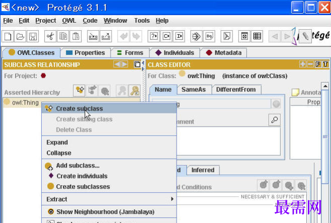This screenshot has width=331, height=223.
Task: Click the toolbar back navigation arrow
Action: click(x=274, y=36)
